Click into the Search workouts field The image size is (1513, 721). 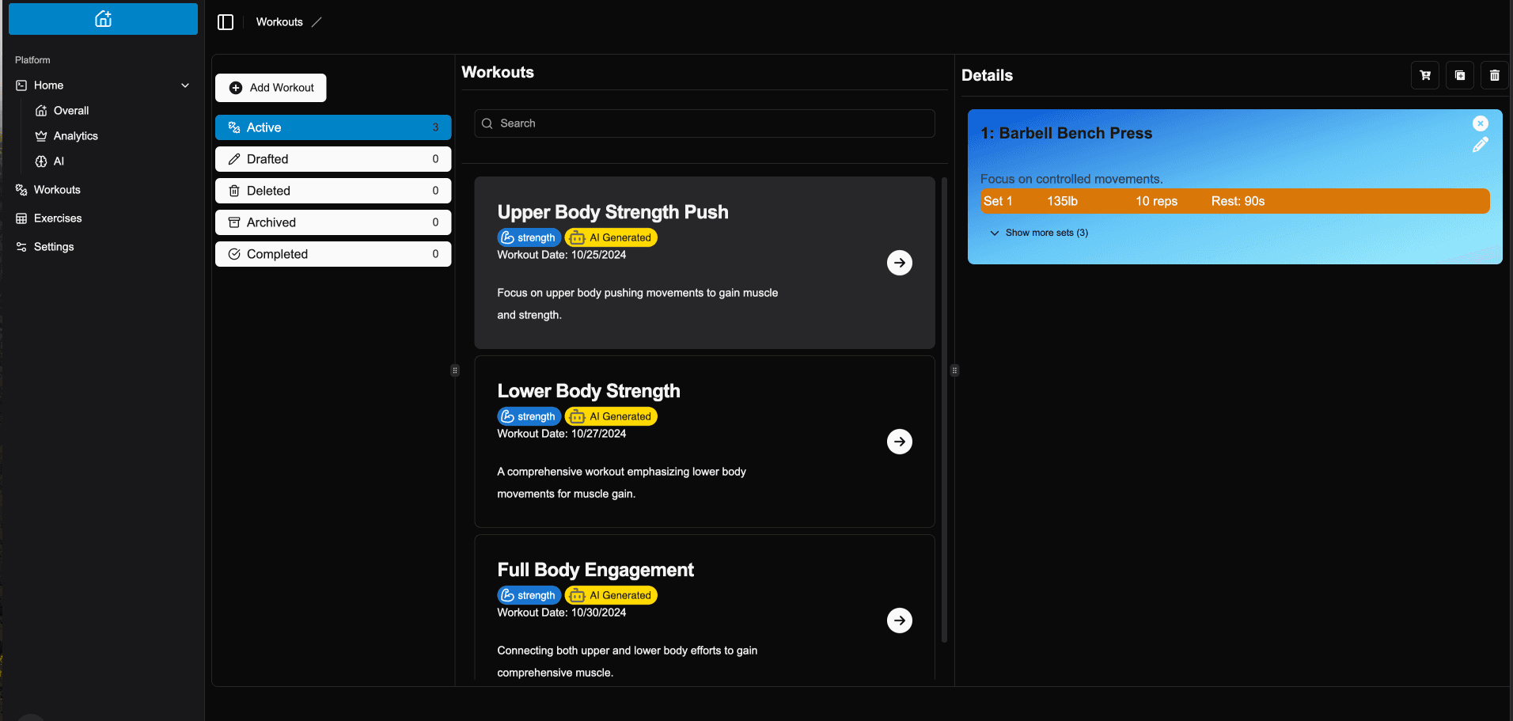(704, 123)
